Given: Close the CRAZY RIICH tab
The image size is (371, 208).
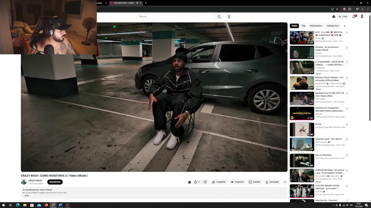Looking at the screenshot, I should 141,3.
